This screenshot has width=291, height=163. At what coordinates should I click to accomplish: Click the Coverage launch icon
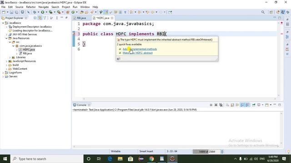[50, 12]
